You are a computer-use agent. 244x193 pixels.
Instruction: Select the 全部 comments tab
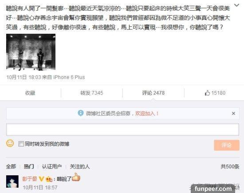[x=11, y=166]
